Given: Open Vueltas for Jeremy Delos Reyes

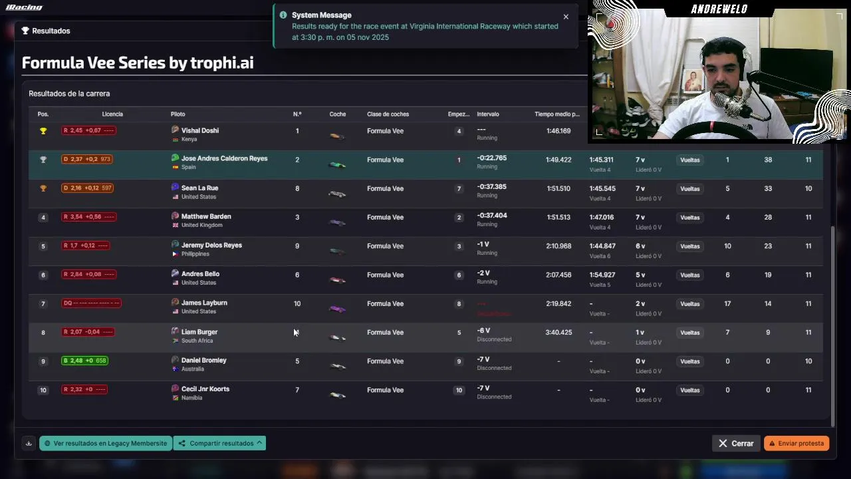Looking at the screenshot, I should pos(690,246).
